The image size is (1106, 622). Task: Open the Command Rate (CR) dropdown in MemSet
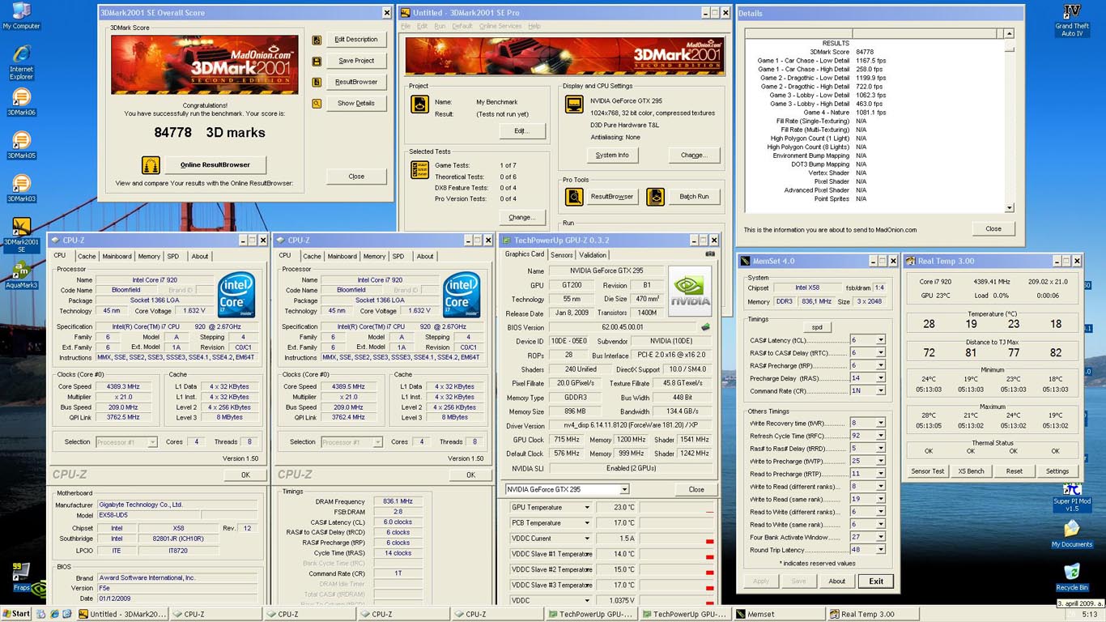coord(880,391)
